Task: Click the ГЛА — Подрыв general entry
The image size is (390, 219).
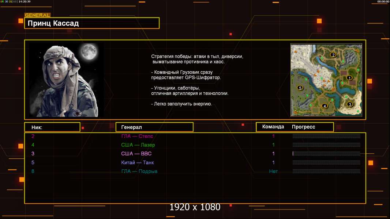Action: coord(139,171)
